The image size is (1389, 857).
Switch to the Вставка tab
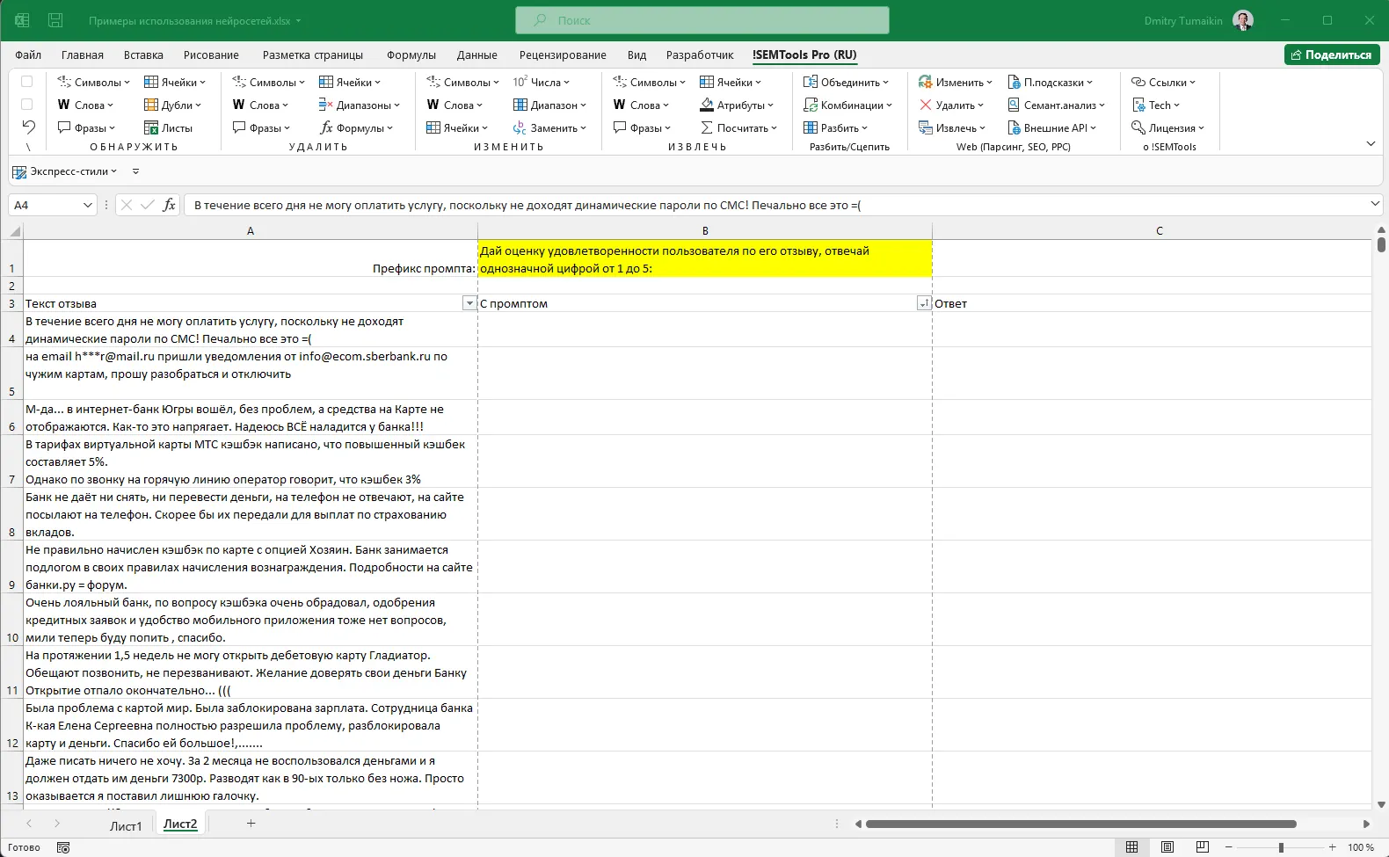143,54
